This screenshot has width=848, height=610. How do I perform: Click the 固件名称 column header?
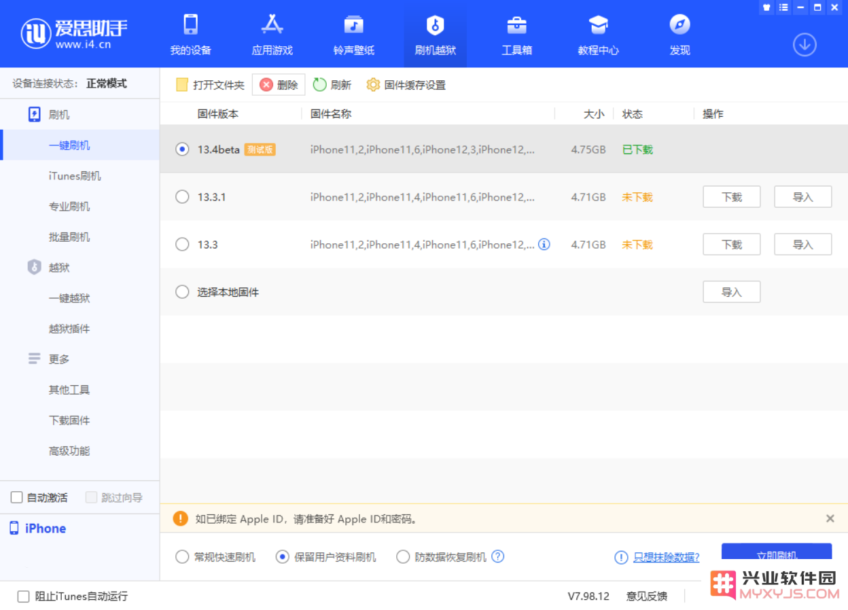point(331,113)
